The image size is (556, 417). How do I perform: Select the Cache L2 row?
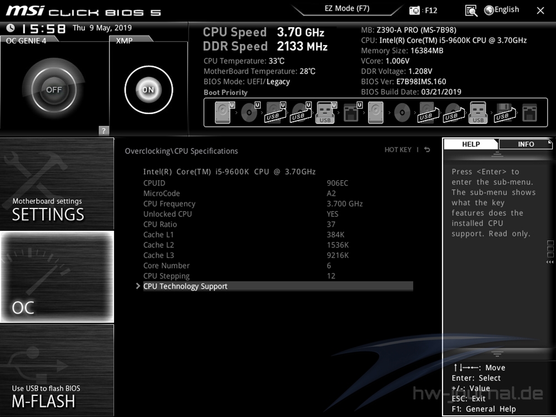[x=278, y=245]
